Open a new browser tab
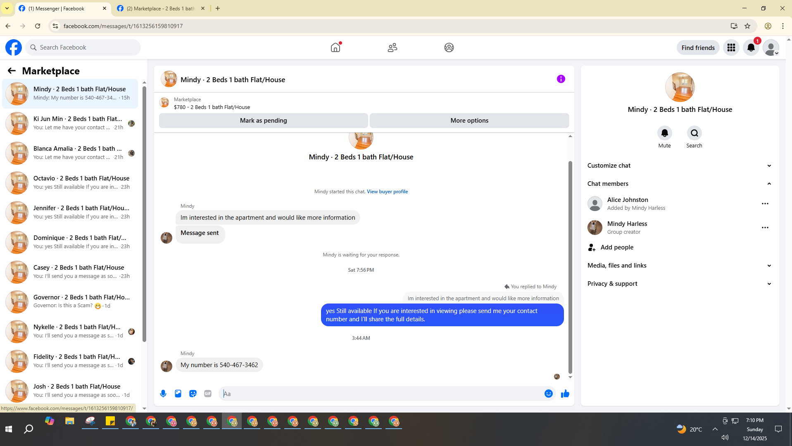Image resolution: width=792 pixels, height=446 pixels. (x=218, y=8)
